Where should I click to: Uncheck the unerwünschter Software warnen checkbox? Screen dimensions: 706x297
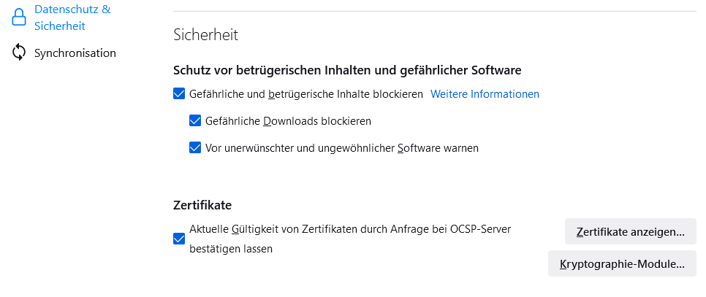point(195,147)
